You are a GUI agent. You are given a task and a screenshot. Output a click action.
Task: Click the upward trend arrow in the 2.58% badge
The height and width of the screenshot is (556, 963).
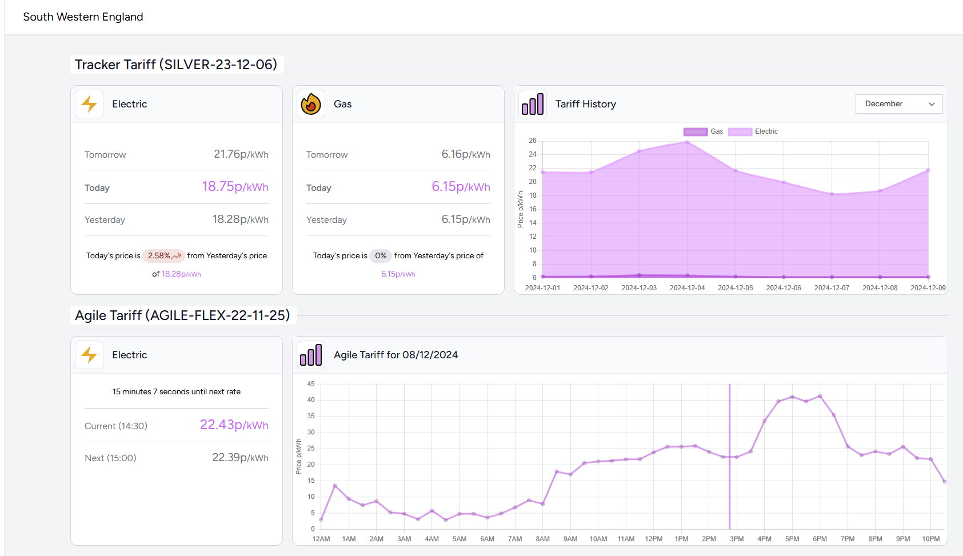tap(177, 256)
